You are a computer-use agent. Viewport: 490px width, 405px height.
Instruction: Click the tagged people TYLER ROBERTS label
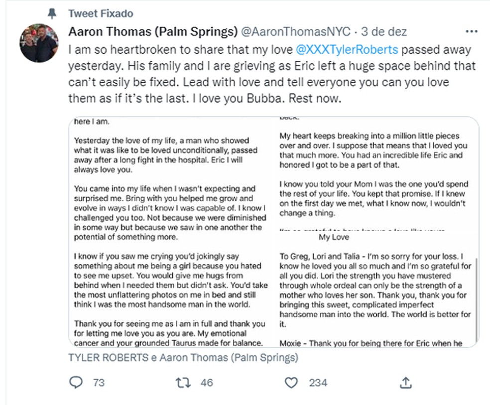coord(112,357)
